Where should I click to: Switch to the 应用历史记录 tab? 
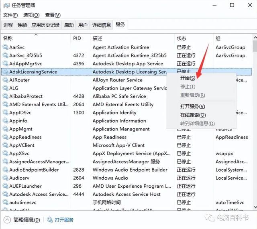(x=45, y=25)
